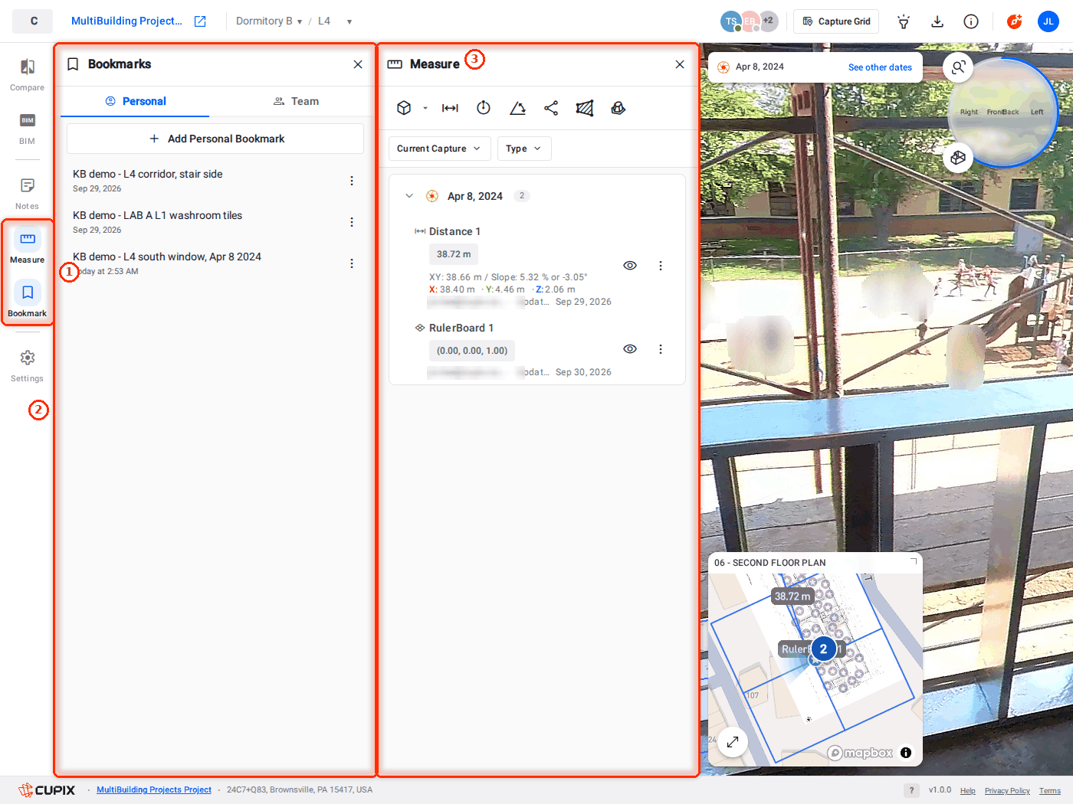Collapse the Apr 8, 2024 measurement group
Image resolution: width=1073 pixels, height=804 pixels.
(409, 196)
